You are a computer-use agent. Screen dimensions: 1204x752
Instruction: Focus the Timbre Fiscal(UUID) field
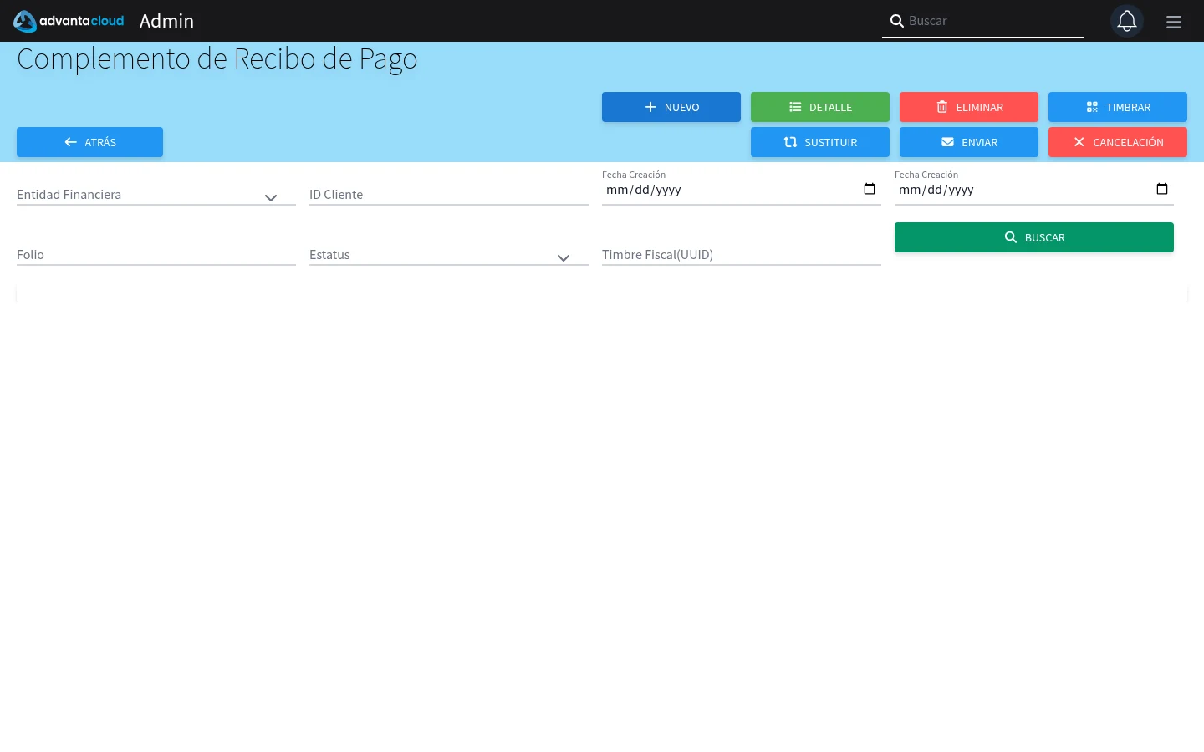742,255
